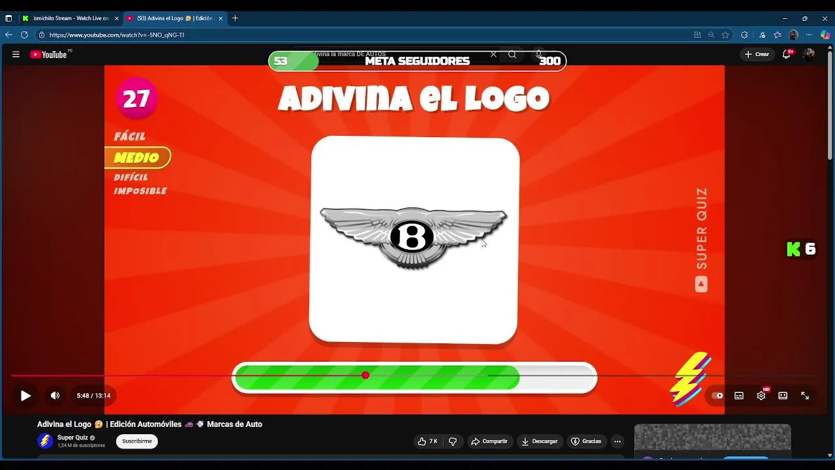Open the Copilot sidebar icon
The height and width of the screenshot is (470, 835).
click(825, 35)
